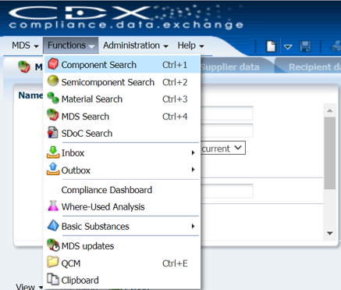
Task: Click the Ctrl+1 shortcut text
Action: (175, 65)
